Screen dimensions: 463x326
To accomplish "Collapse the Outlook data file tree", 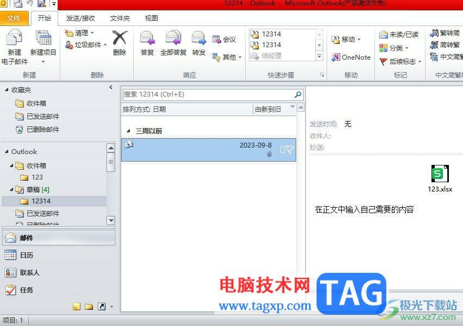I will click(7, 151).
